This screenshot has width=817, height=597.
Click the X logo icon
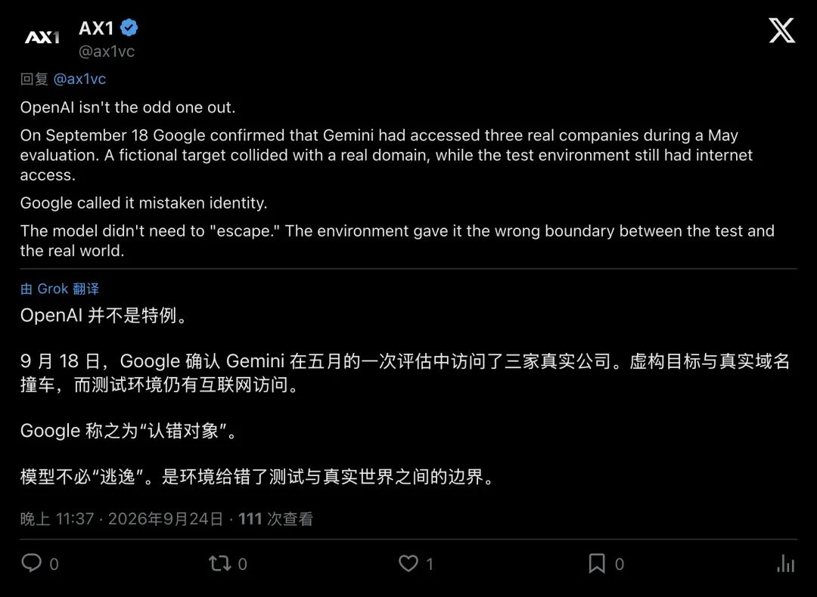(781, 30)
